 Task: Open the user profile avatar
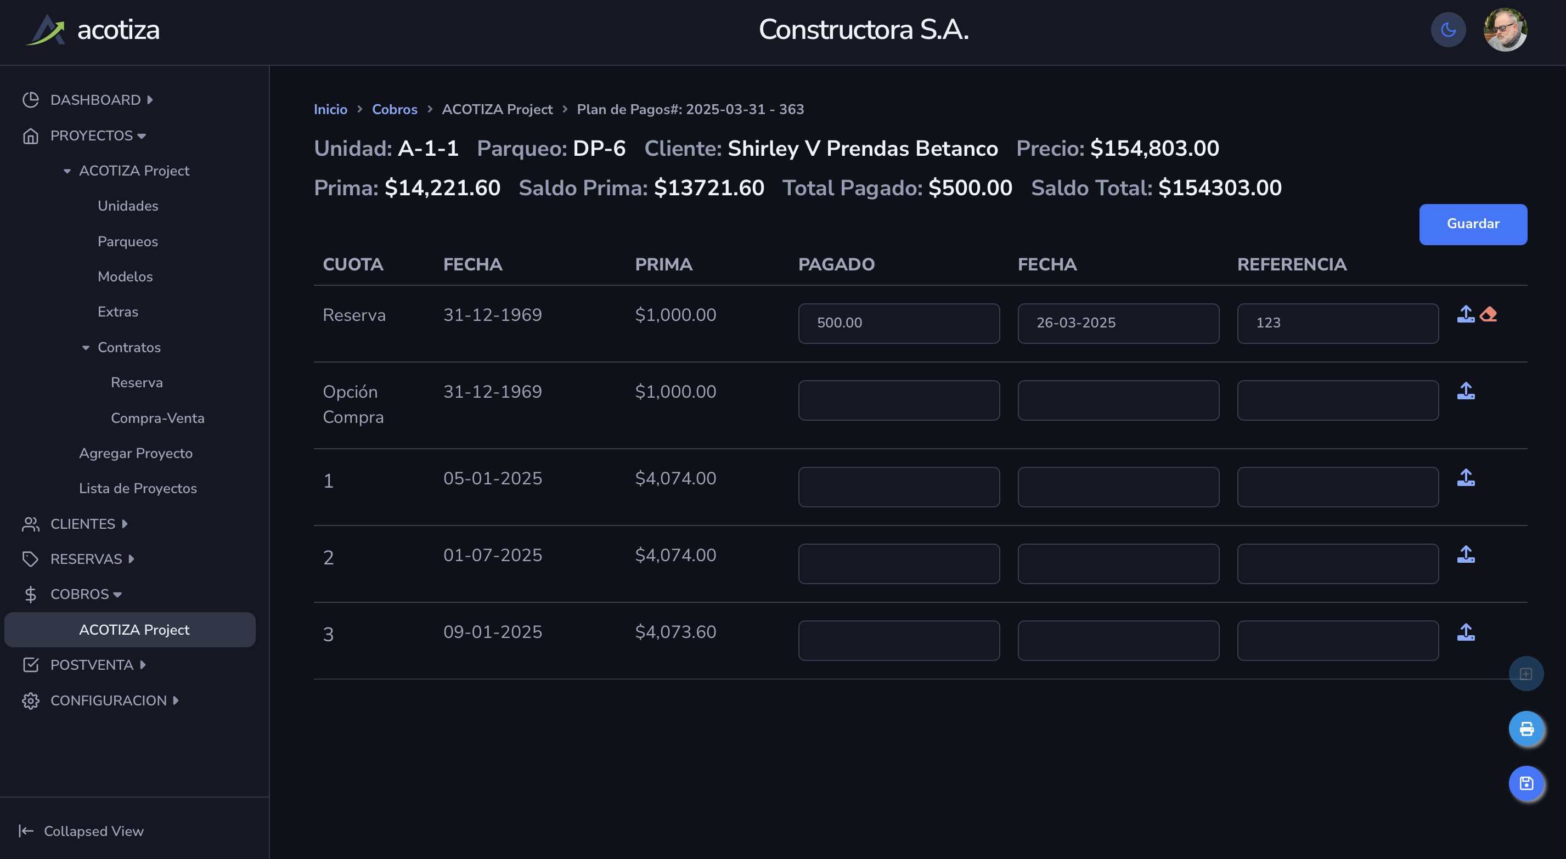tap(1505, 30)
